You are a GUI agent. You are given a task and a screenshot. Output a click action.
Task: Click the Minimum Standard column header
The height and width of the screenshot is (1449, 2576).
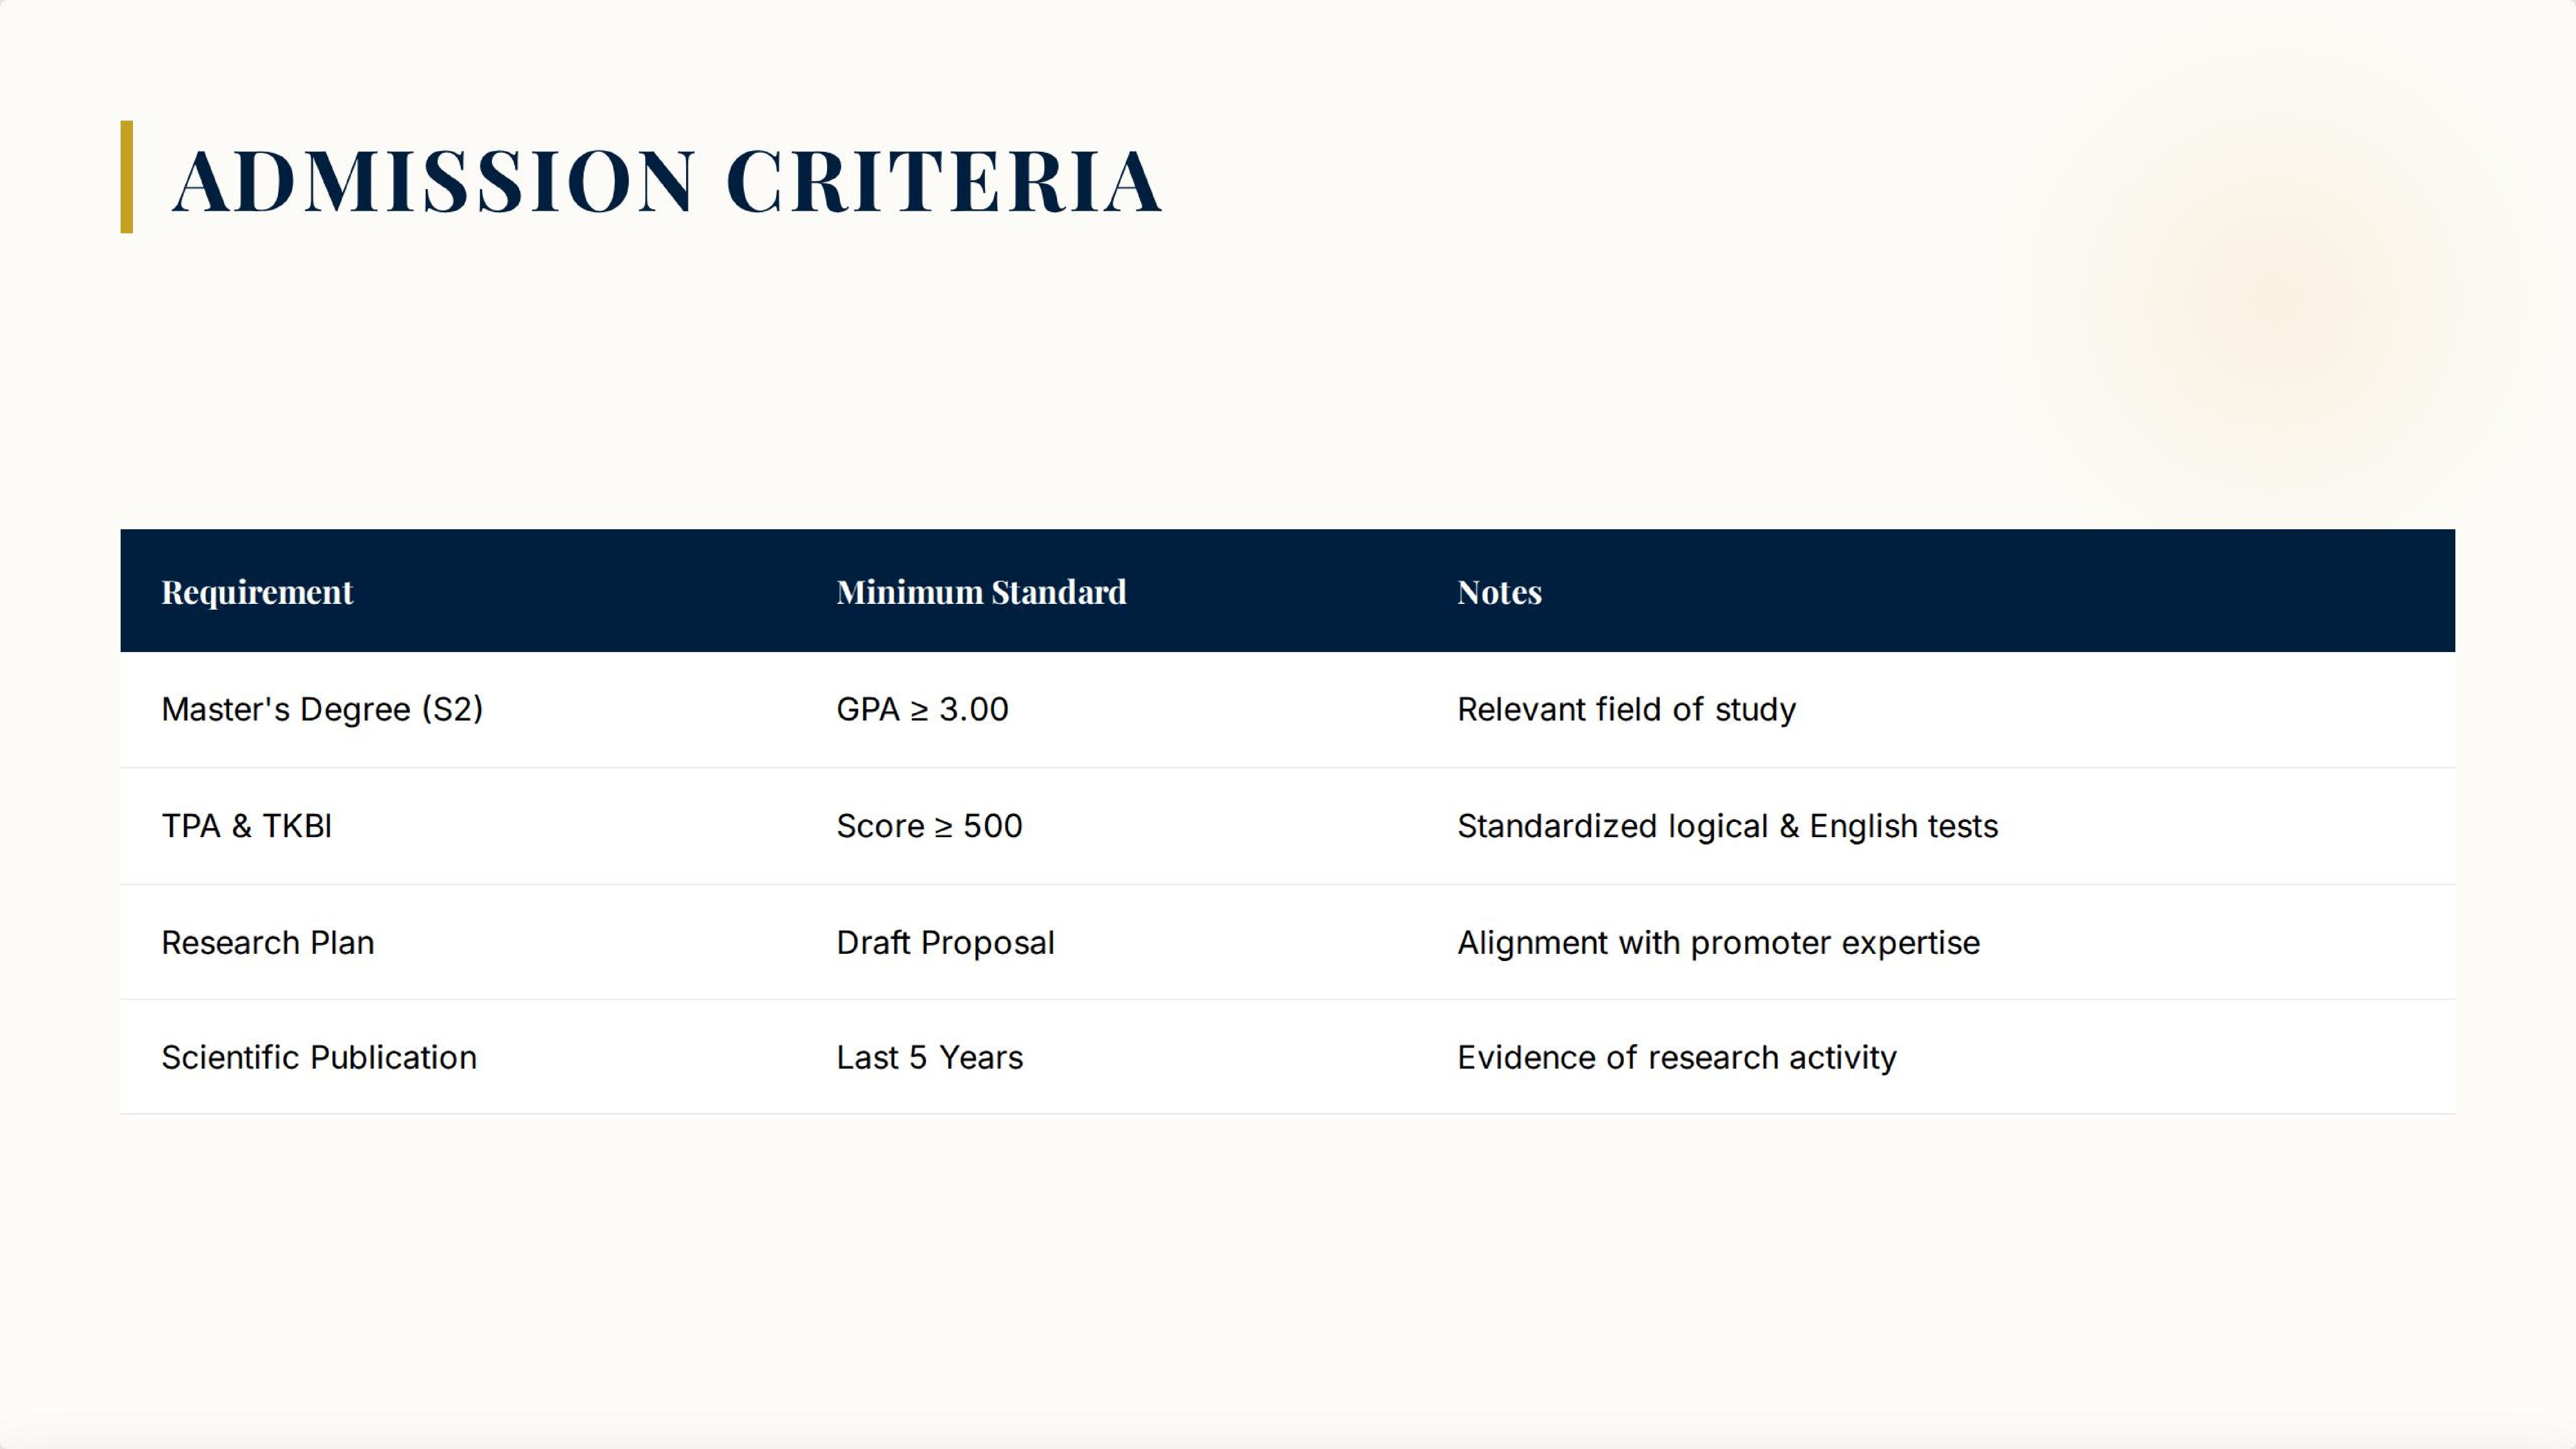(x=981, y=592)
